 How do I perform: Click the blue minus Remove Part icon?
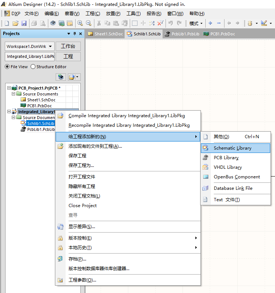219,23
